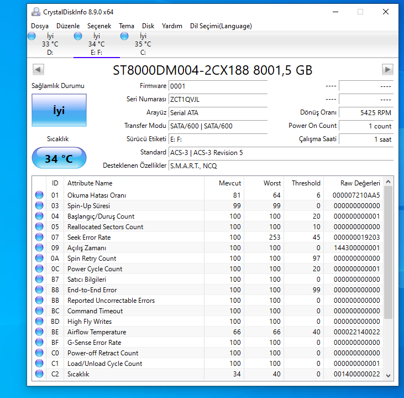Click status orb for End-to-End Error

tap(39, 290)
